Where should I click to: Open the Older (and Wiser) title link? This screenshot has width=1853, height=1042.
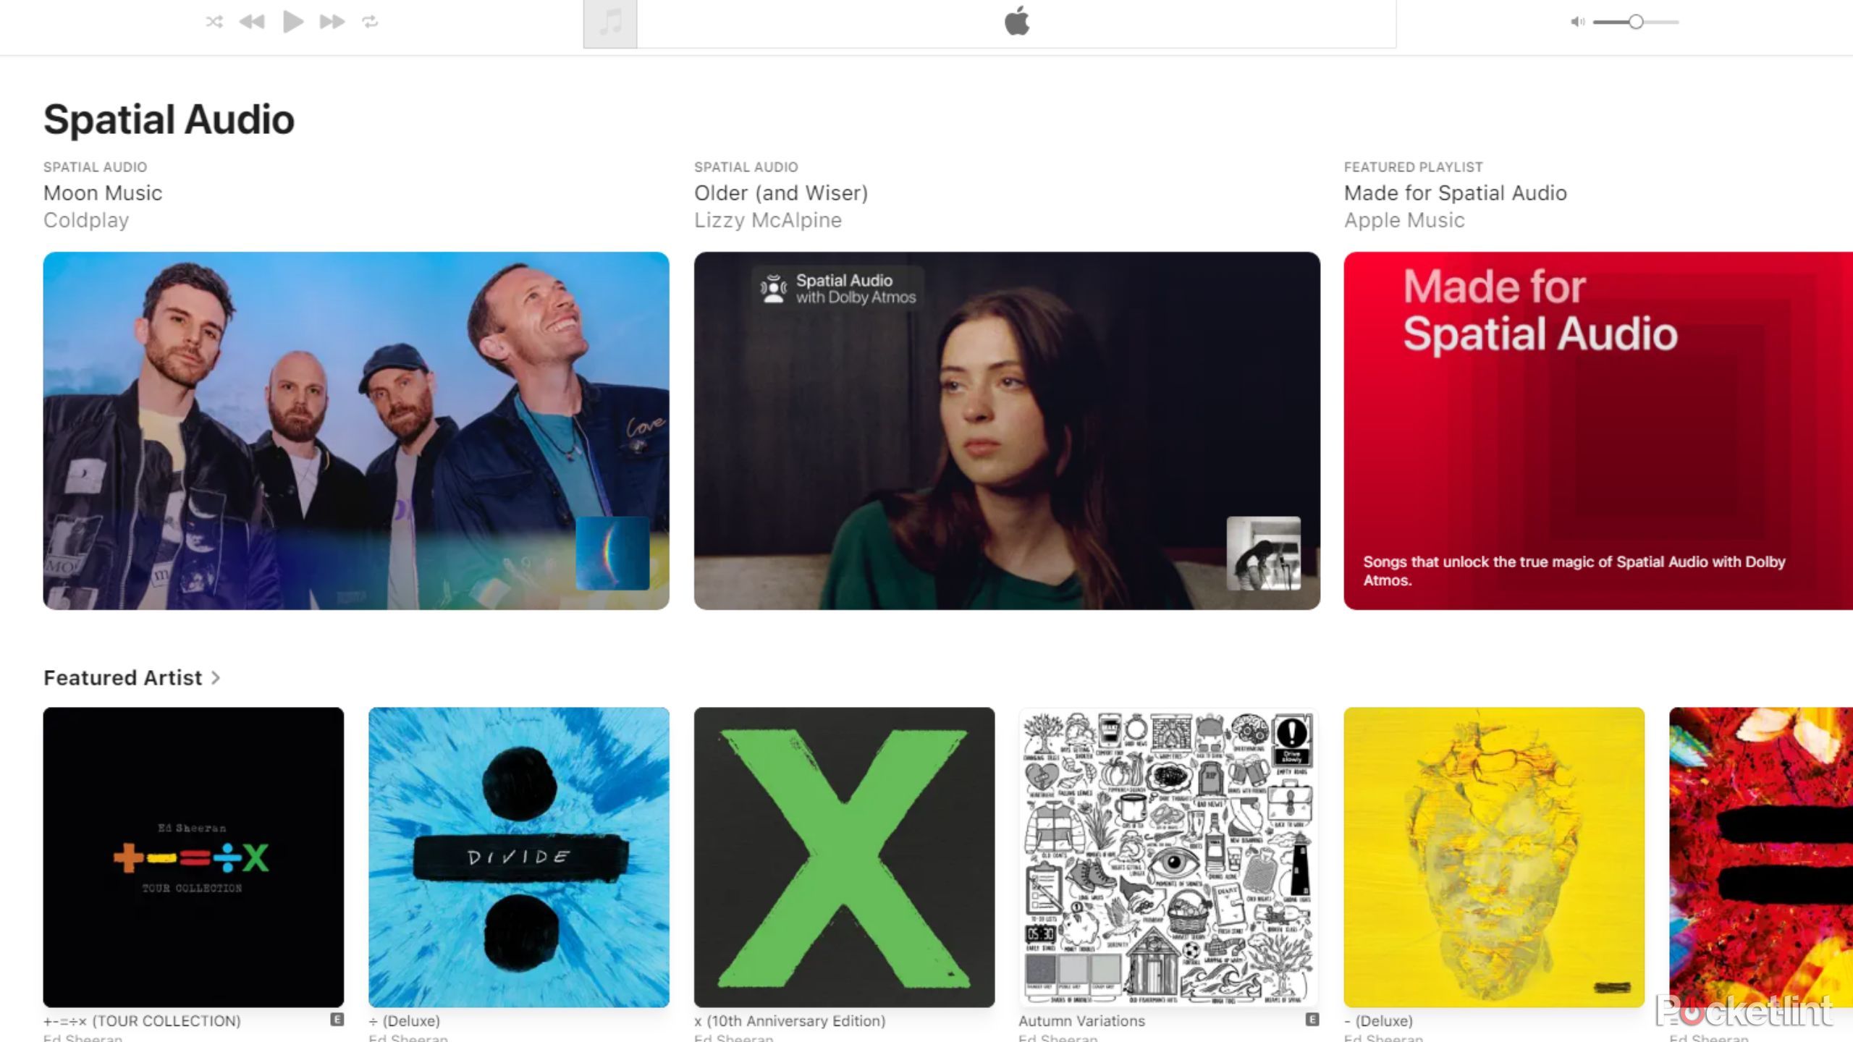[x=781, y=193]
